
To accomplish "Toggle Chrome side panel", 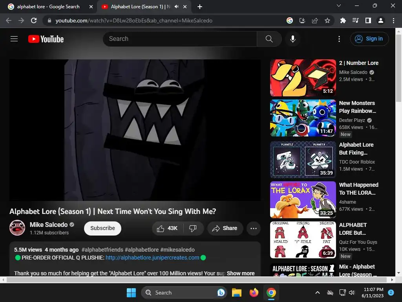I will 368,20.
